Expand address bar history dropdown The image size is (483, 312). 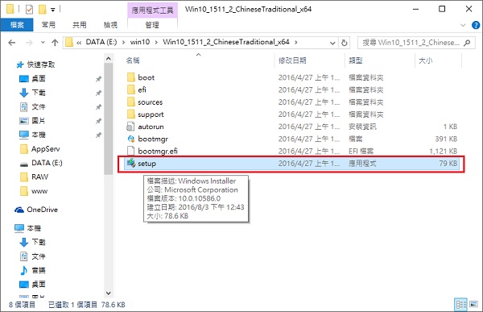point(332,43)
